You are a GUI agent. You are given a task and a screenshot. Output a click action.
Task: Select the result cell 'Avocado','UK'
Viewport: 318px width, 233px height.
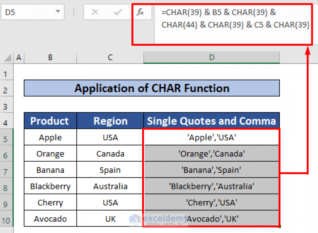pos(211,218)
